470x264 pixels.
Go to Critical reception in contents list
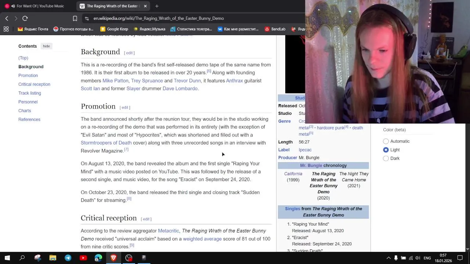click(x=34, y=84)
